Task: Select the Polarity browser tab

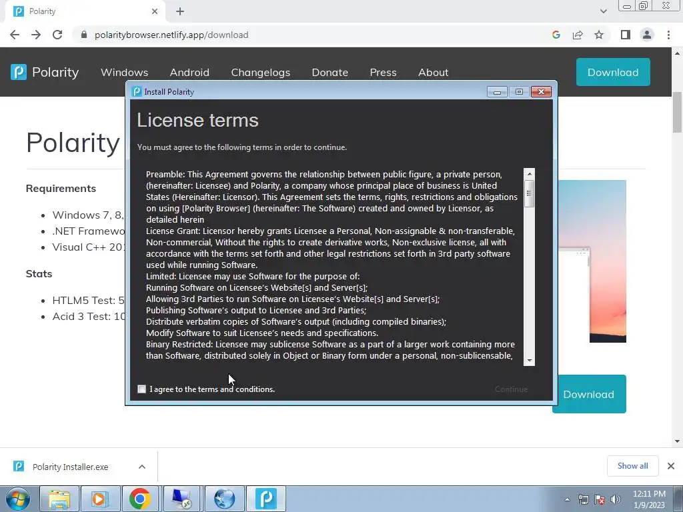Action: [x=85, y=11]
